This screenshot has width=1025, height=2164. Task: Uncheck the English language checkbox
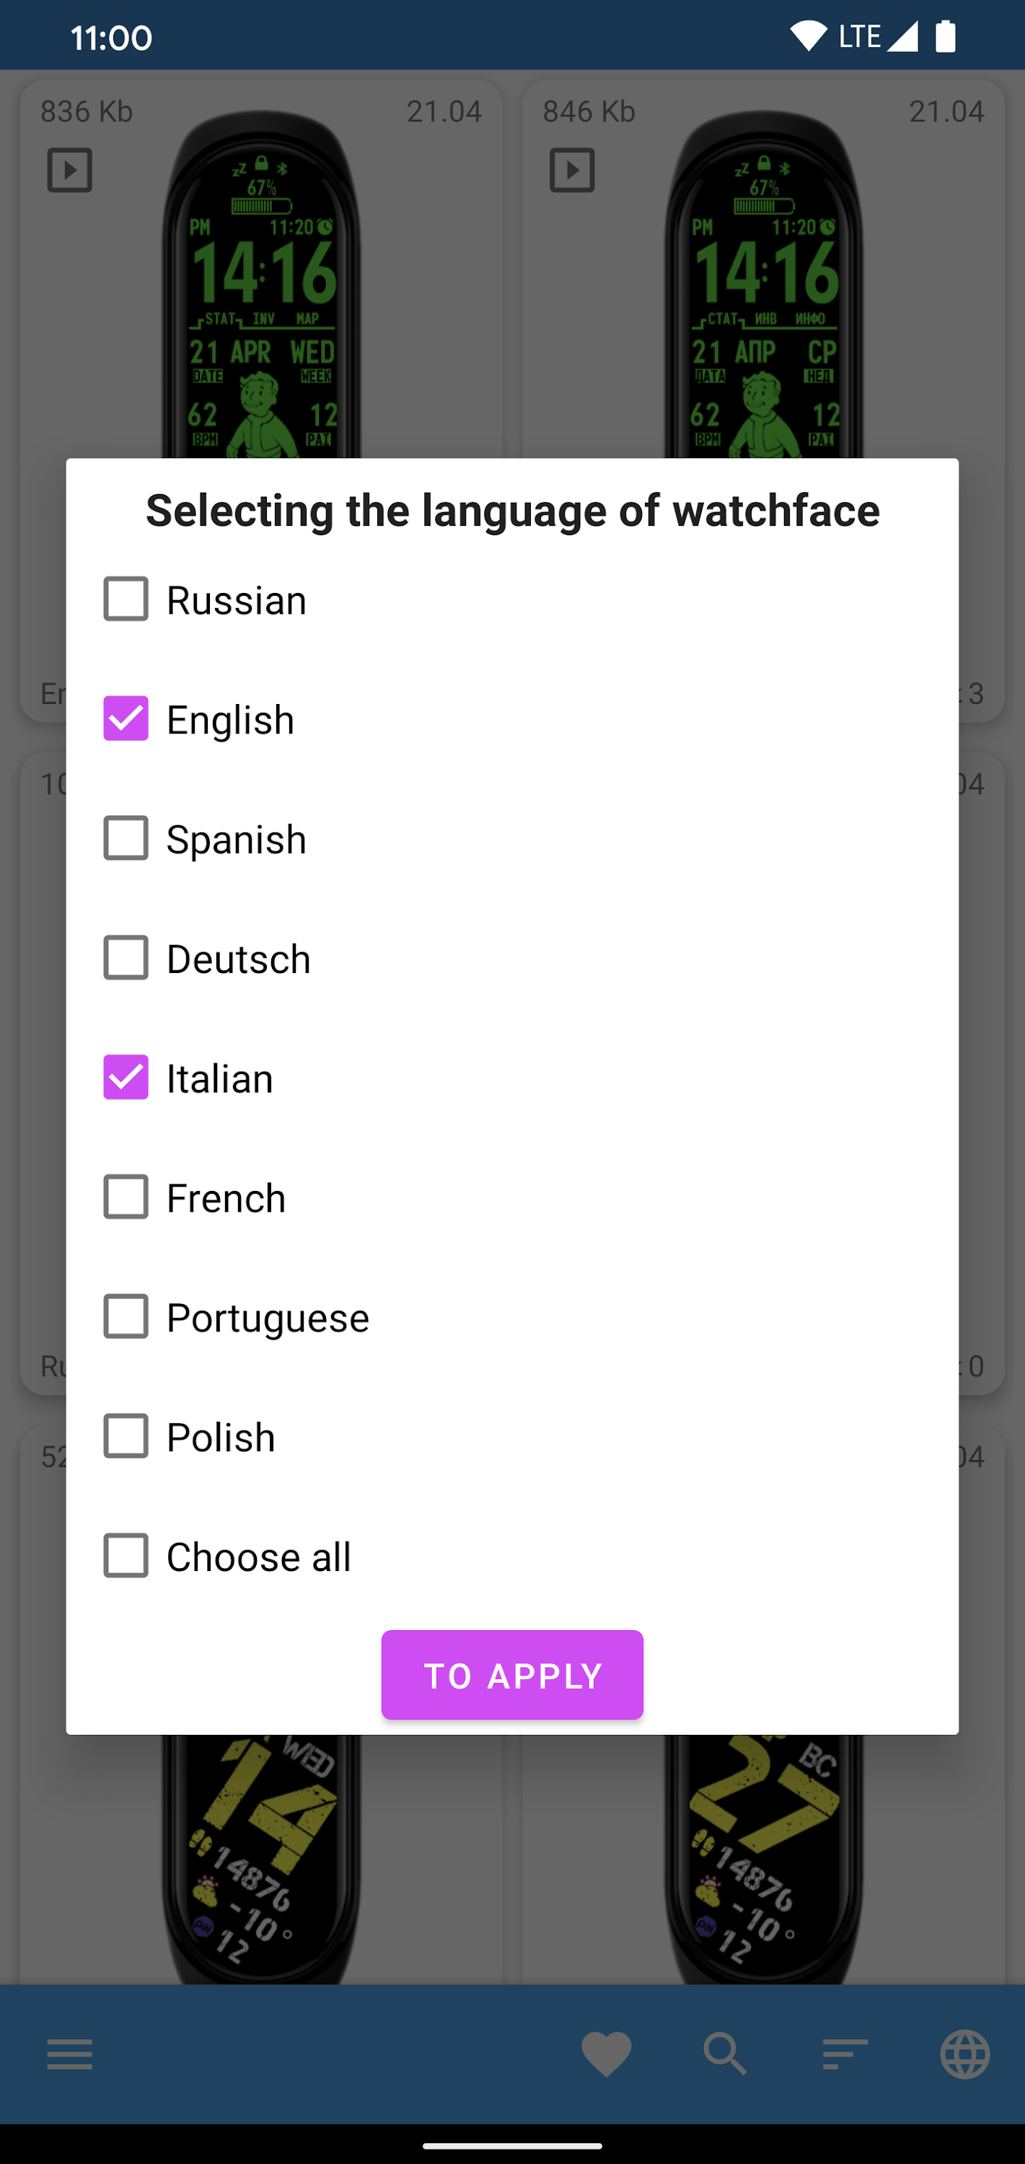click(126, 718)
